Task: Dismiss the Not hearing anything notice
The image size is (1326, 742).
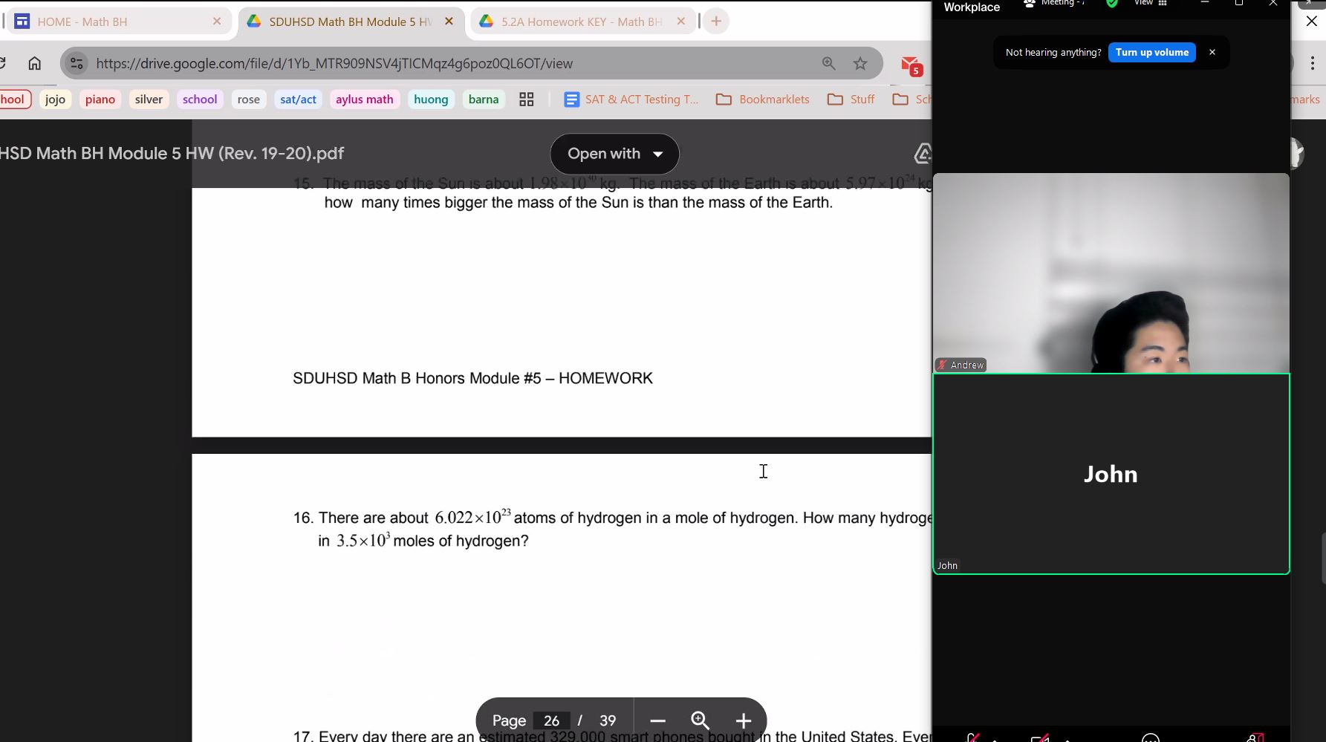Action: pyautogui.click(x=1212, y=52)
